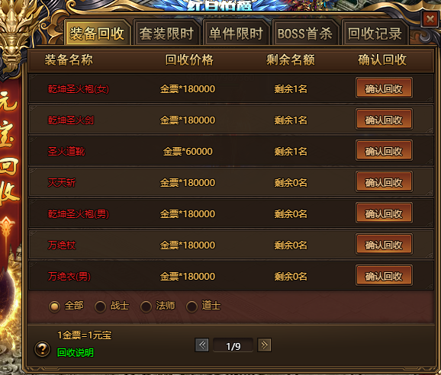Open the 回收记录 tab
The width and height of the screenshot is (441, 375).
[375, 33]
